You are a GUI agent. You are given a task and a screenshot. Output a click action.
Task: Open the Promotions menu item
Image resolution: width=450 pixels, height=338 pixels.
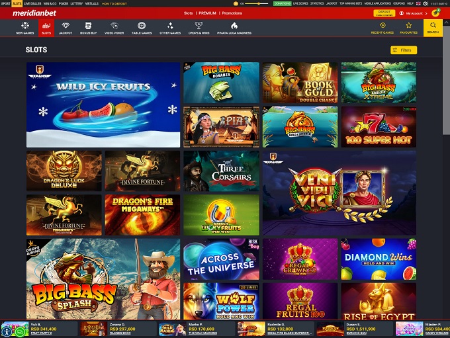click(x=232, y=13)
